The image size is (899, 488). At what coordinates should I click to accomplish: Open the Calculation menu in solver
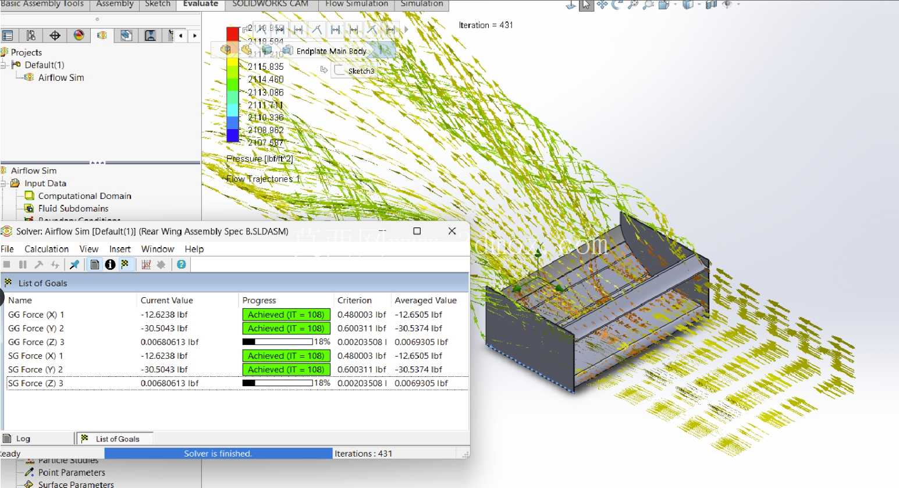[47, 249]
